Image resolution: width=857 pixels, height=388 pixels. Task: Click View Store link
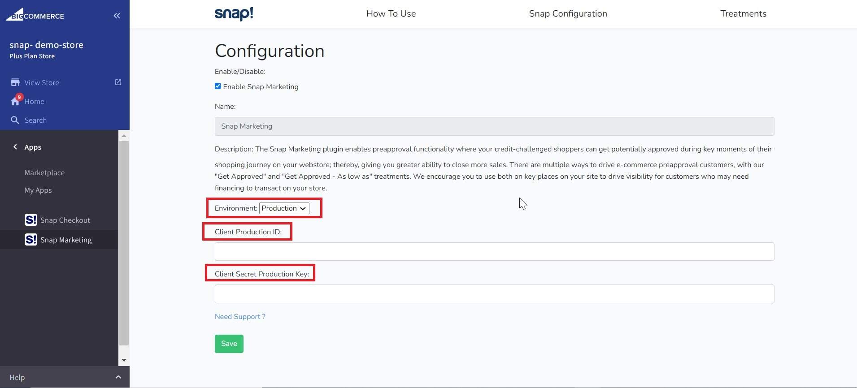coord(42,82)
